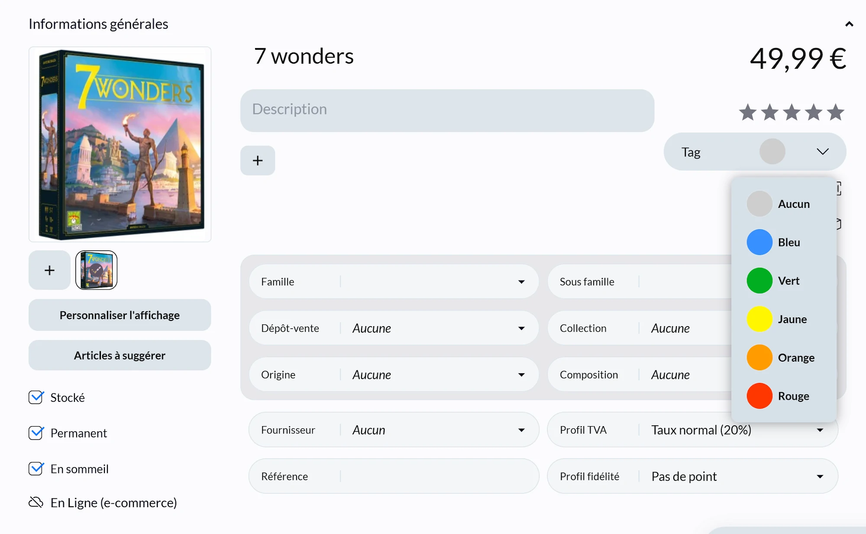Open the Famille dropdown

pos(394,282)
